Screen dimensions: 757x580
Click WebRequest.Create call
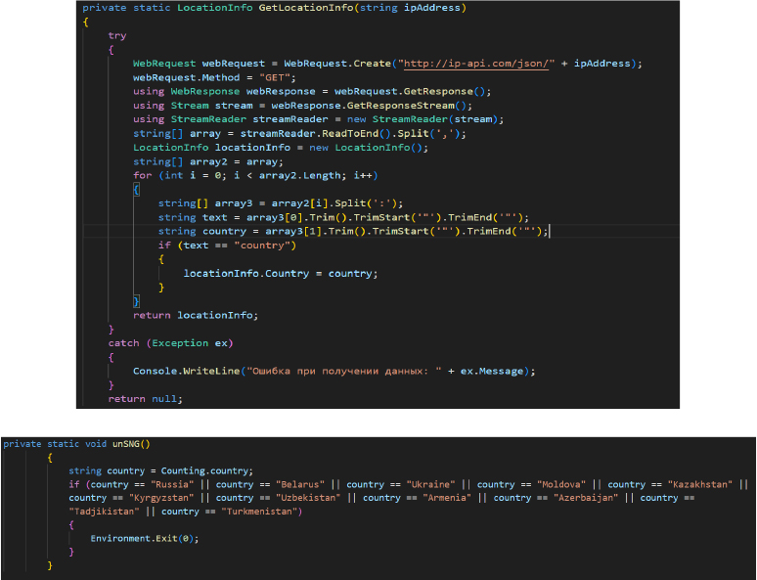point(337,64)
